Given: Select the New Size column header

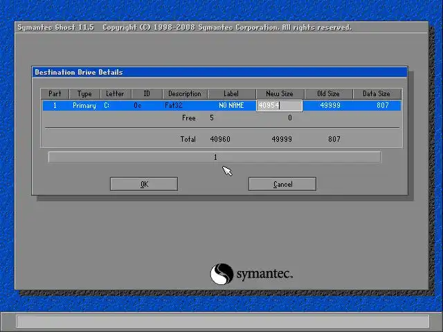Looking at the screenshot, I should tap(280, 94).
